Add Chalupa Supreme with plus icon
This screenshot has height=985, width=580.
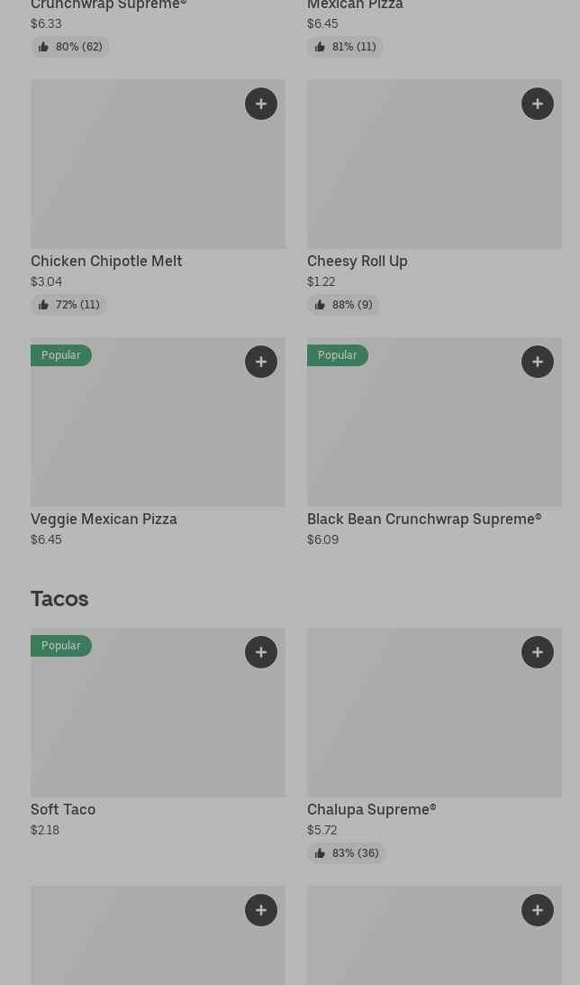(x=538, y=652)
